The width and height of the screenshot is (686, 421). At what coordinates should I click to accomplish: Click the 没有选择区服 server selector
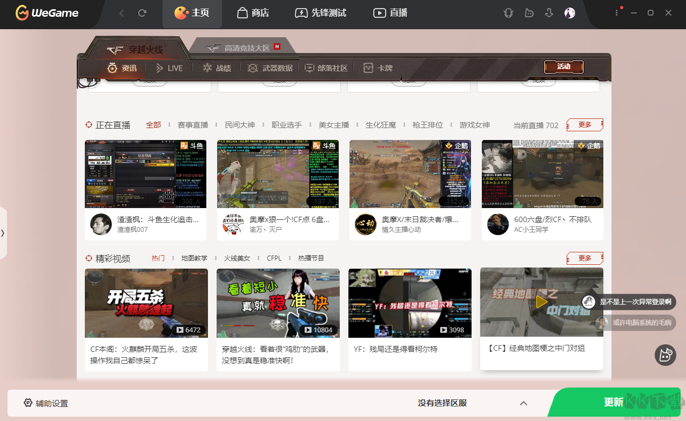click(442, 403)
